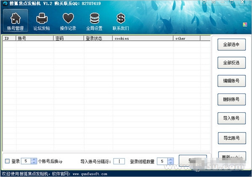Screen dimensions: 252x177
Task: Click the colorful skin icon at right
Action: (x=245, y=24)
